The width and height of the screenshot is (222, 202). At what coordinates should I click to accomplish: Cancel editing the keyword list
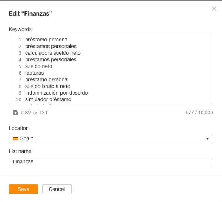(x=57, y=189)
